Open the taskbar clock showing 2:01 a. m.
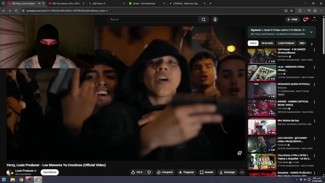This screenshot has width=325, height=183. 317,180
